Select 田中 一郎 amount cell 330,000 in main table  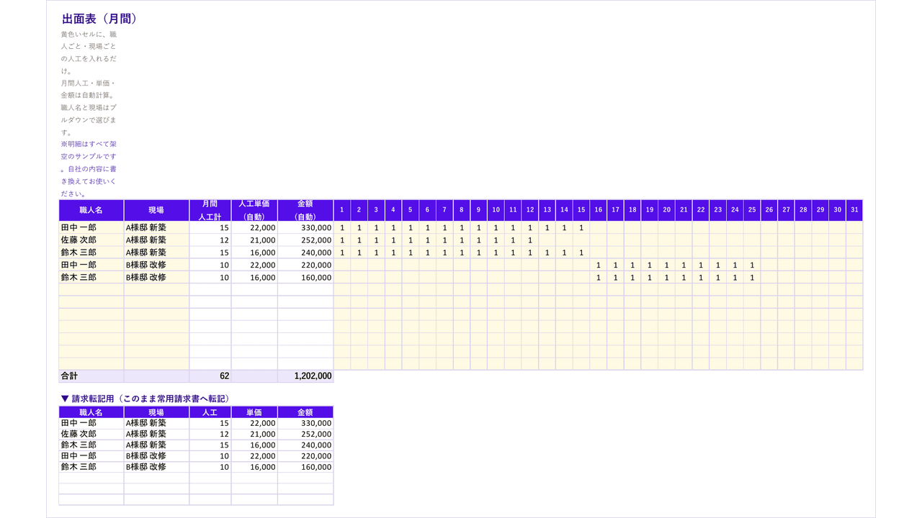coord(305,227)
